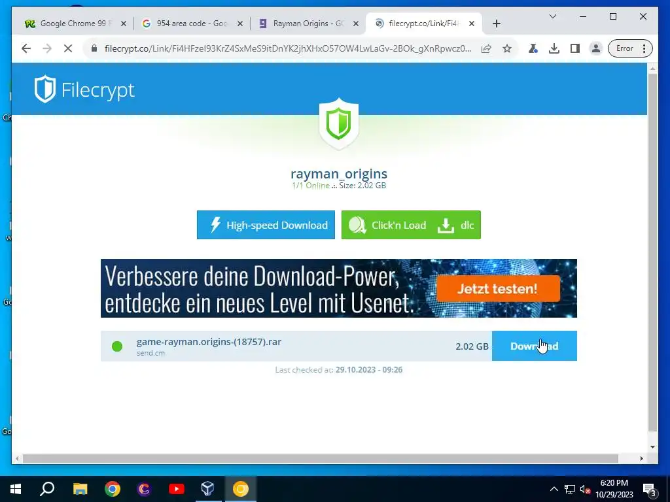This screenshot has width=670, height=502.
Task: Click Jetzt testen! in the Usenet banner
Action: 498,289
